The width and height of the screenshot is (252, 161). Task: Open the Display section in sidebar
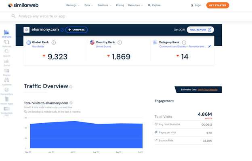pyautogui.click(x=7, y=72)
